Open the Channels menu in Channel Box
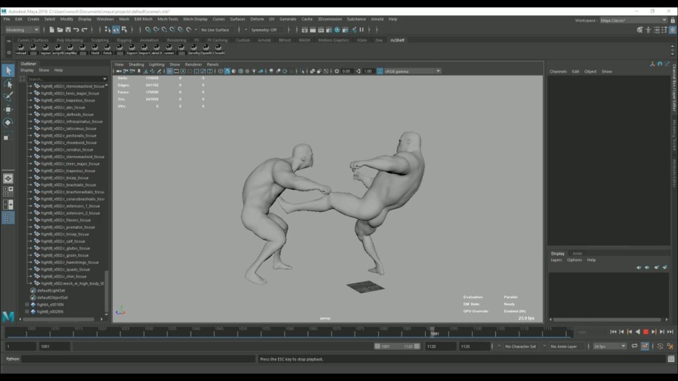The image size is (678, 381). pyautogui.click(x=557, y=71)
